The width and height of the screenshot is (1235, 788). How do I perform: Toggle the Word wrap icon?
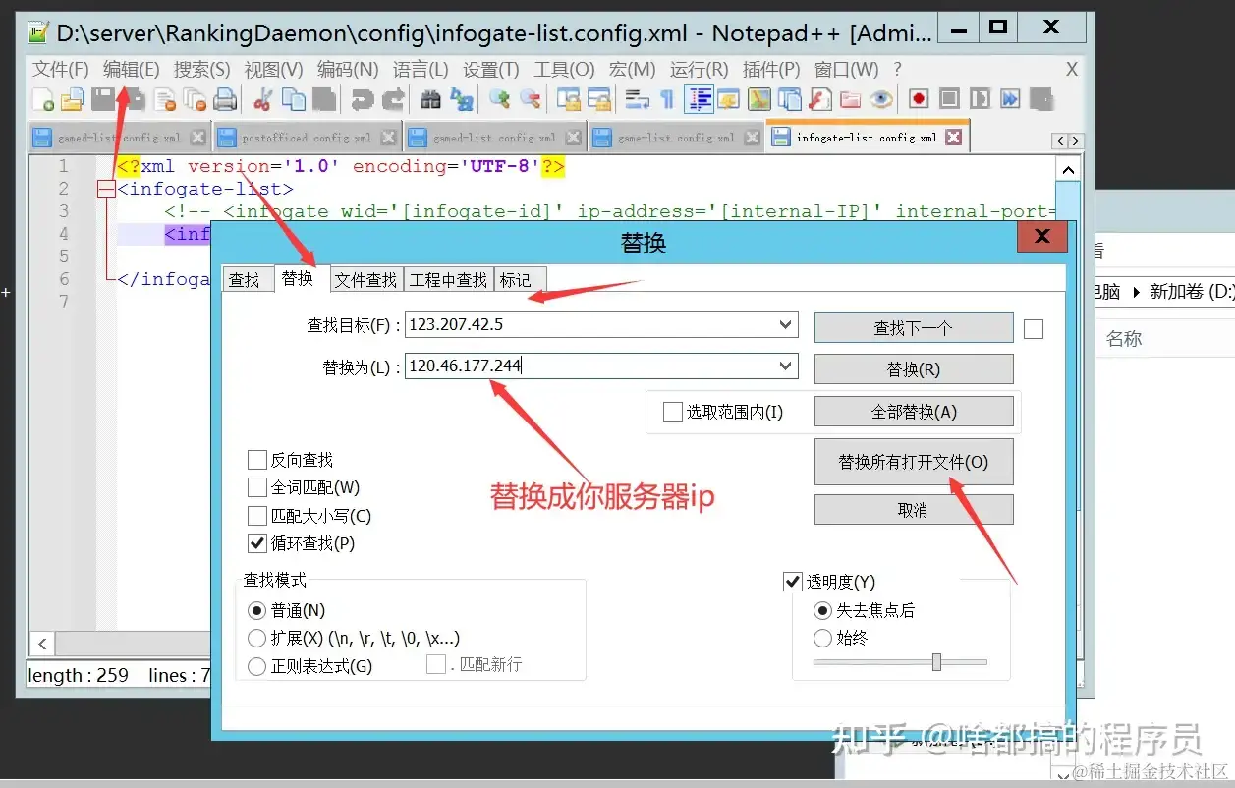(638, 99)
